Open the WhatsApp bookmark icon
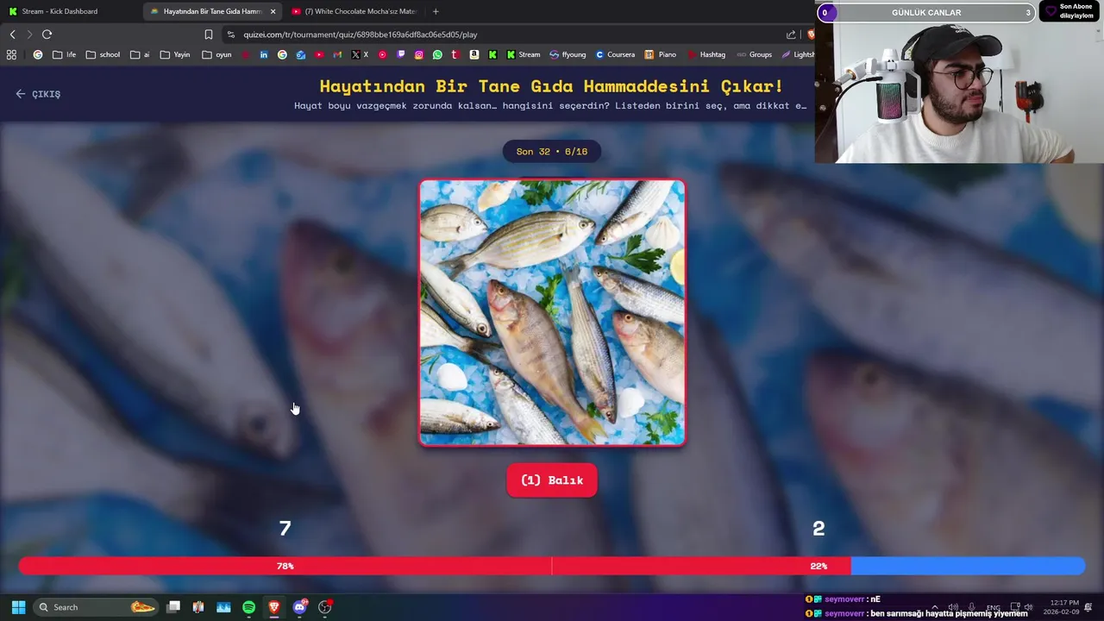This screenshot has height=621, width=1104. pyautogui.click(x=437, y=54)
